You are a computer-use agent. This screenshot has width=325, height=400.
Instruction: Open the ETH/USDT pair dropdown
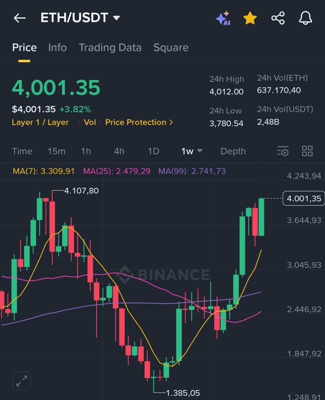80,18
